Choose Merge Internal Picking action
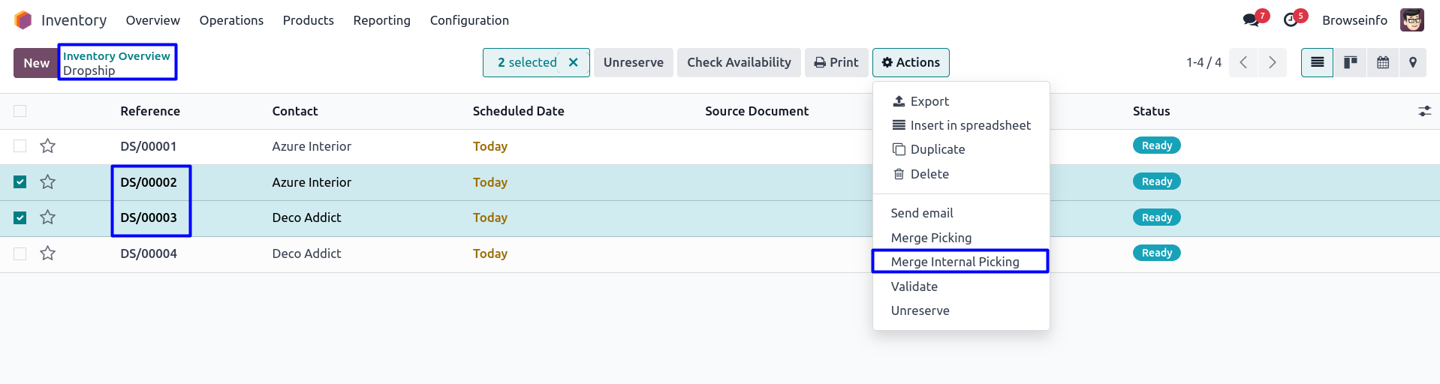Image resolution: width=1440 pixels, height=384 pixels. (x=955, y=262)
